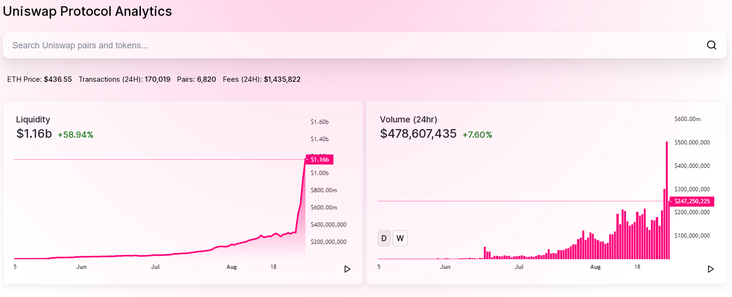Click Jun on the Volume time axis
The width and height of the screenshot is (732, 297).
point(445,267)
